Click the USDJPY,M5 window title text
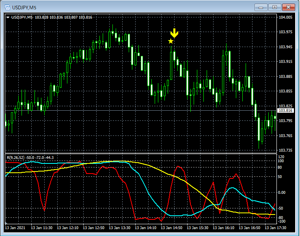This screenshot has height=236, width=300. 24,7
